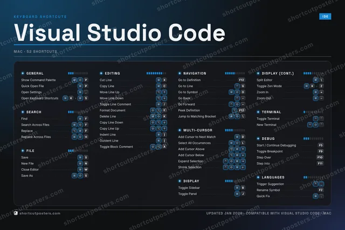
Task: Click the J key in the Toggle Panel row
Action: pos(243,194)
